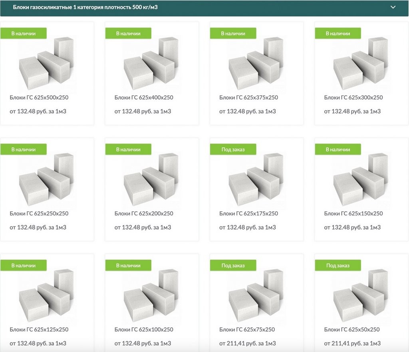Viewport: 409px width, 352px height.
Task: Click the Блоки газосиликатные 1 категория header
Action: pos(85,7)
